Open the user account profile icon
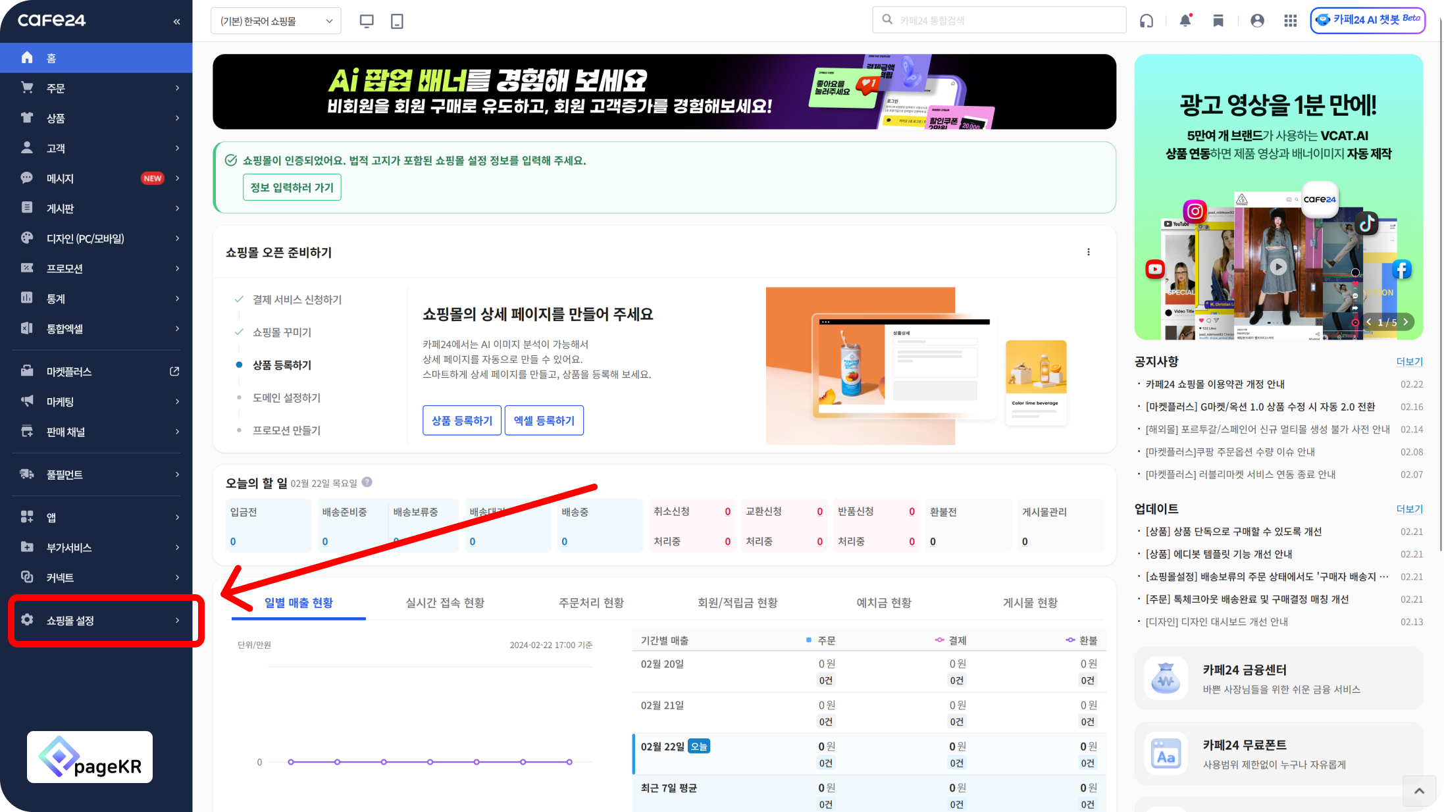 coord(1257,21)
